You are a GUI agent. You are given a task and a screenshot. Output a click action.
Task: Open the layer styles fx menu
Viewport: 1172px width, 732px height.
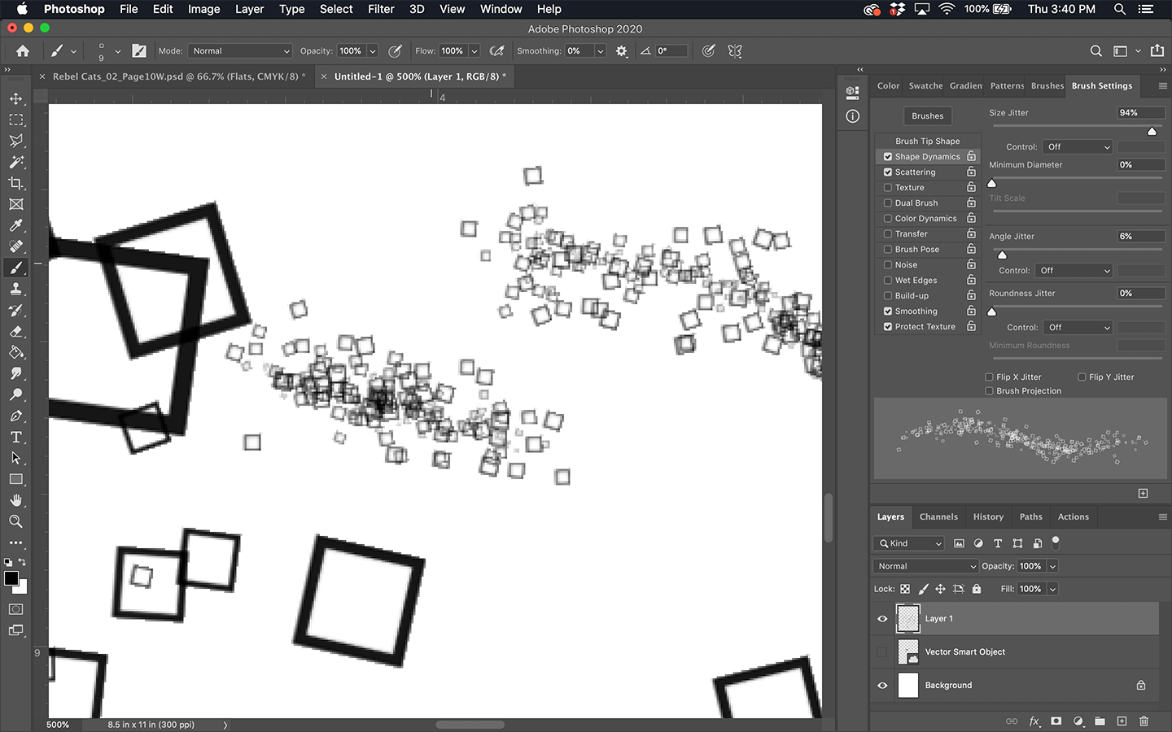(1034, 721)
